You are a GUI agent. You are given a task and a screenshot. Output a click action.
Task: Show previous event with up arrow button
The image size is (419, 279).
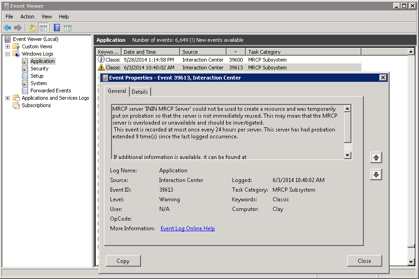pos(376,158)
